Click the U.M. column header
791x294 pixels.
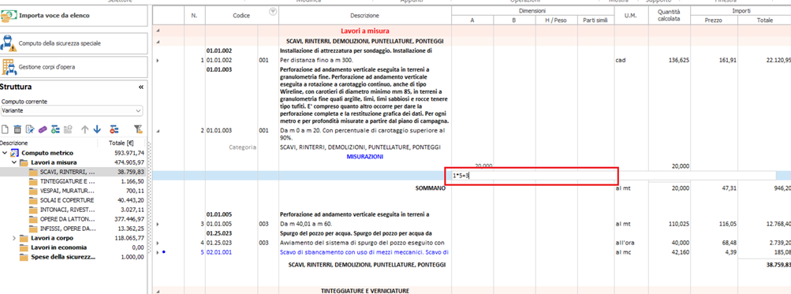click(631, 16)
